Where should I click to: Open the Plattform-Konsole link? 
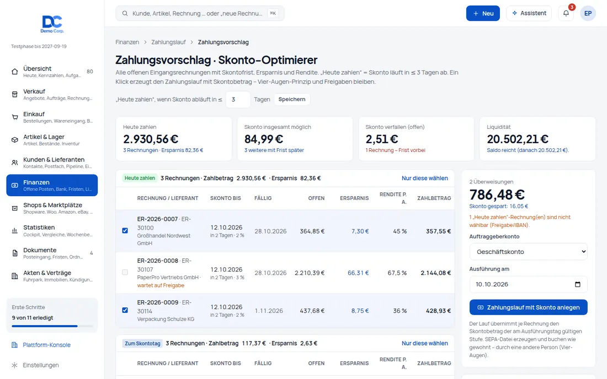point(46,345)
